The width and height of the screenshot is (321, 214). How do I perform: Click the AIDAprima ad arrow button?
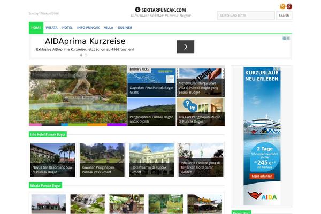pyautogui.click(x=186, y=47)
